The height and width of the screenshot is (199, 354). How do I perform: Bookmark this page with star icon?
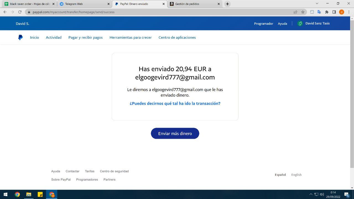point(303,12)
